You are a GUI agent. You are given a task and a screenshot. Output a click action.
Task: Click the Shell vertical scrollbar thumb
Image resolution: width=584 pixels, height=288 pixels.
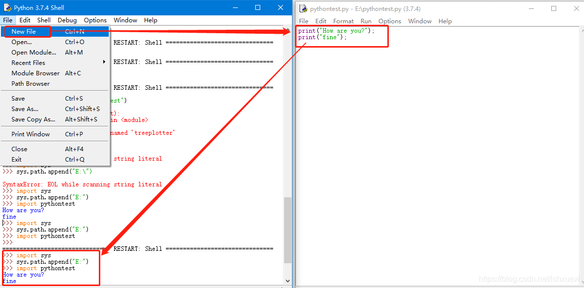[x=288, y=230]
